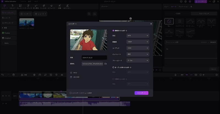Open the フィルター (Filter) tool
Image resolution: width=220 pixels, height=114 pixels.
pos(44,7)
